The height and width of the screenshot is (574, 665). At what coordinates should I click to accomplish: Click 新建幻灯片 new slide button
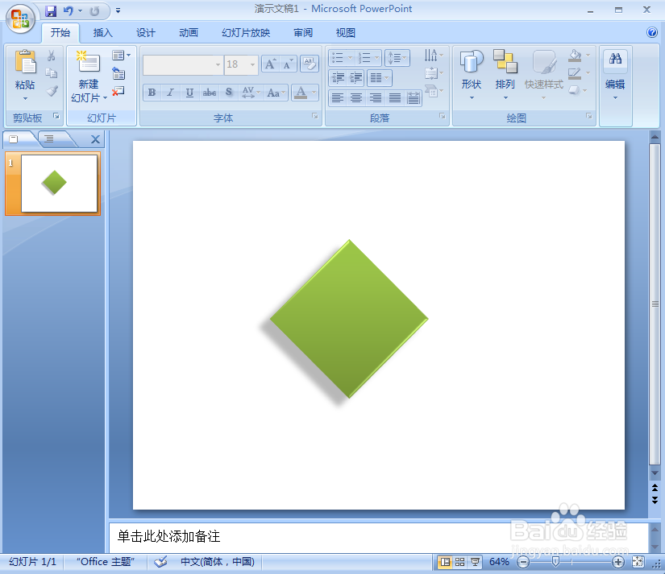click(x=88, y=76)
